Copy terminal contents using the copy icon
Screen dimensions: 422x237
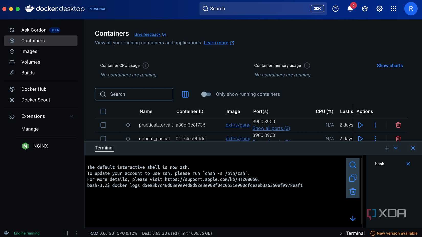(353, 178)
